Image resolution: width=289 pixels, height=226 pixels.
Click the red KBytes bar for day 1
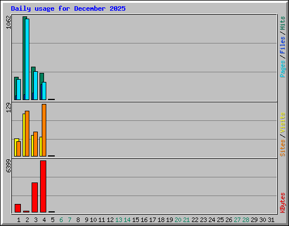17,208
